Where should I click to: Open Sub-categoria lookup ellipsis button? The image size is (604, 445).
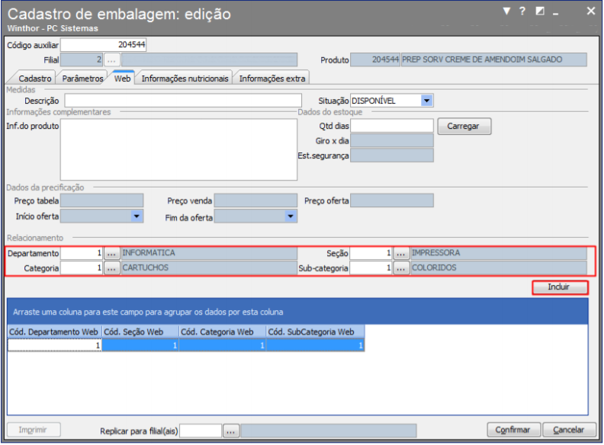point(400,268)
